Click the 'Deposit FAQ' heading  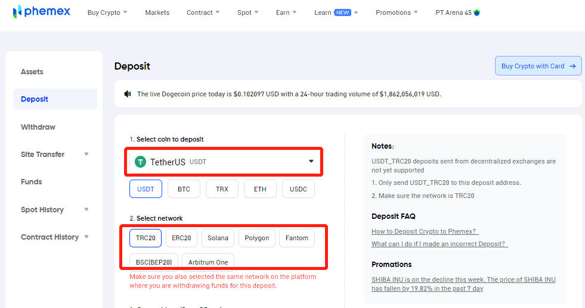[393, 216]
